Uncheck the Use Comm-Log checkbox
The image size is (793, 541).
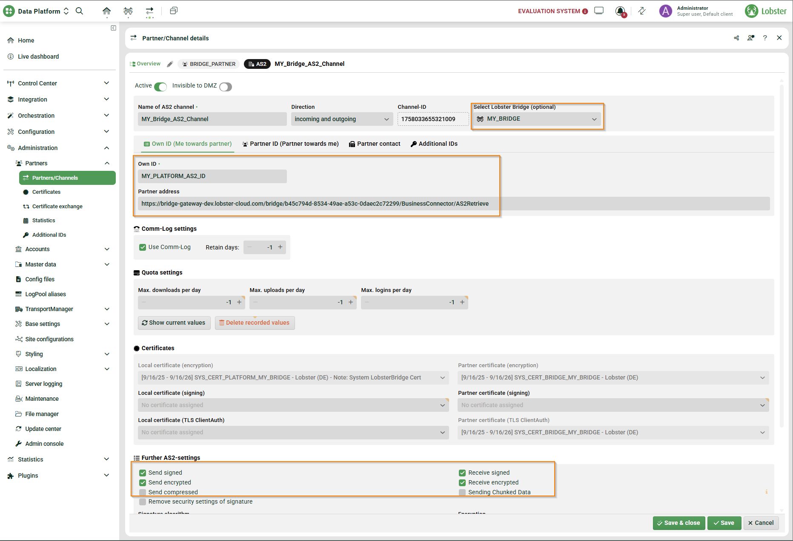click(x=143, y=247)
